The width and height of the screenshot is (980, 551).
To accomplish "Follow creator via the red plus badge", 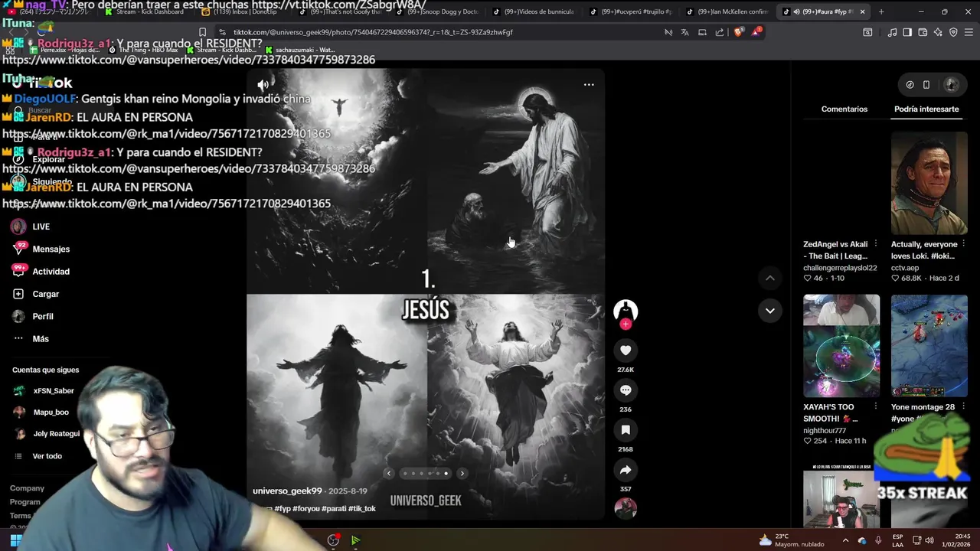I will click(x=626, y=324).
